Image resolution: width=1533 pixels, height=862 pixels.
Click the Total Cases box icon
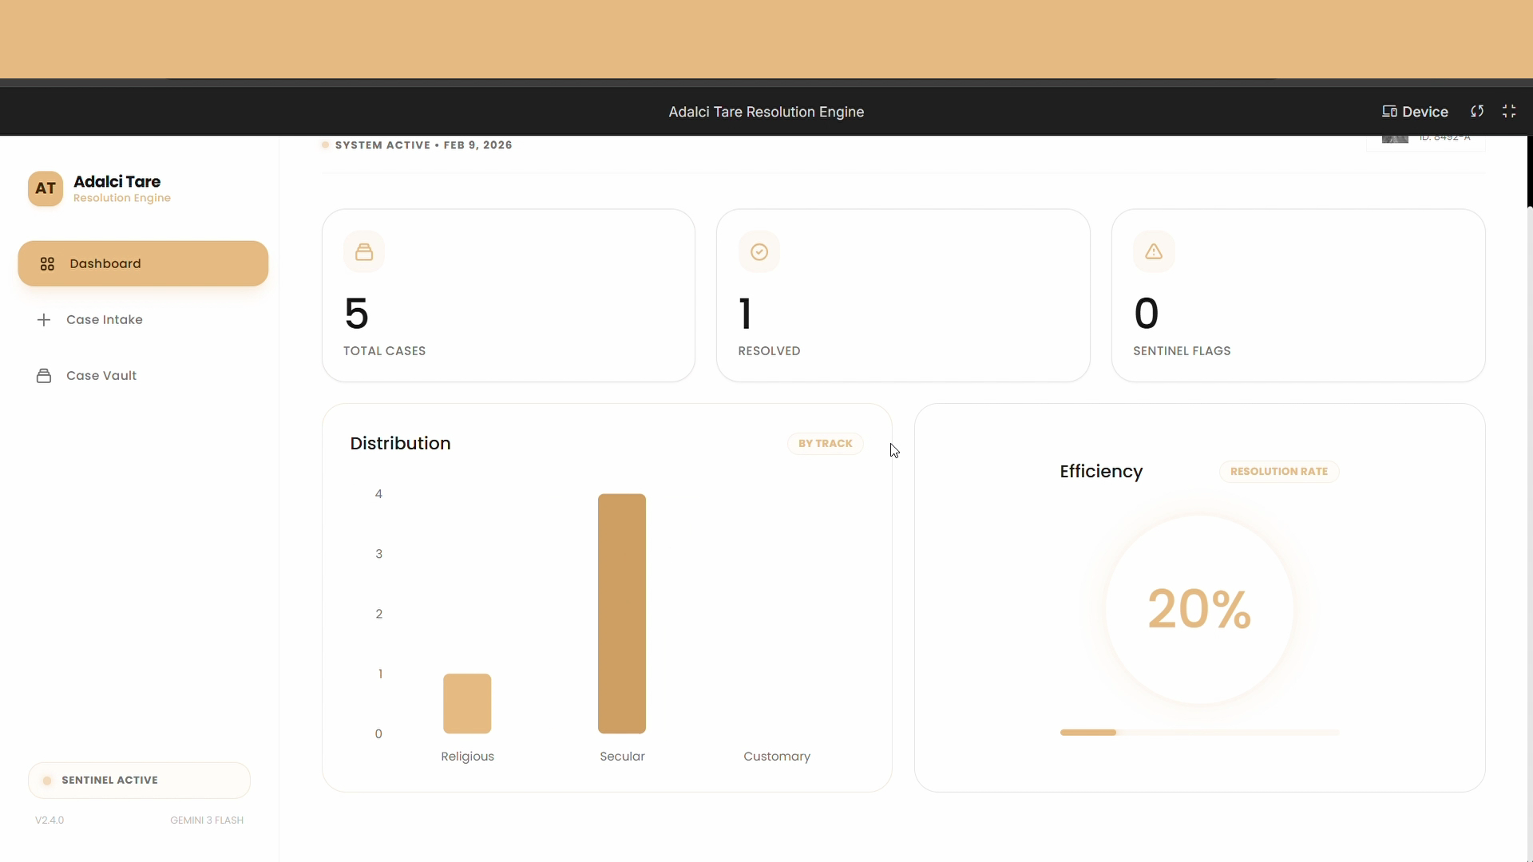pyautogui.click(x=364, y=252)
